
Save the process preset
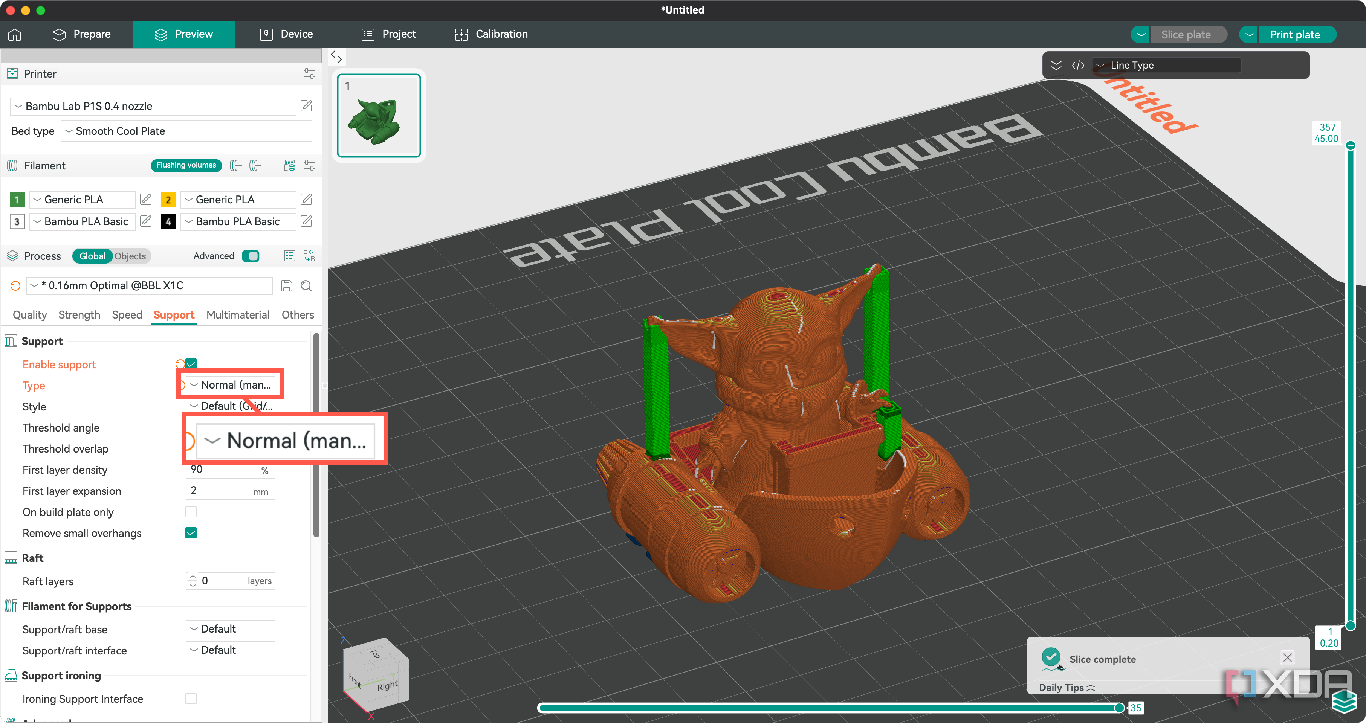coord(286,286)
